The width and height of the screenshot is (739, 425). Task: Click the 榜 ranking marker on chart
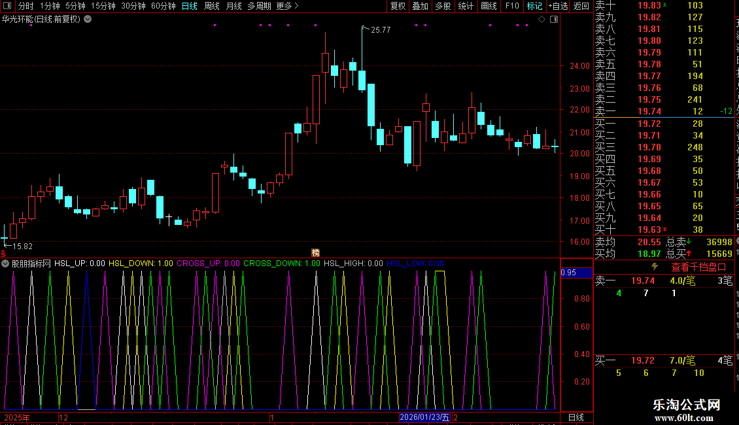(316, 253)
